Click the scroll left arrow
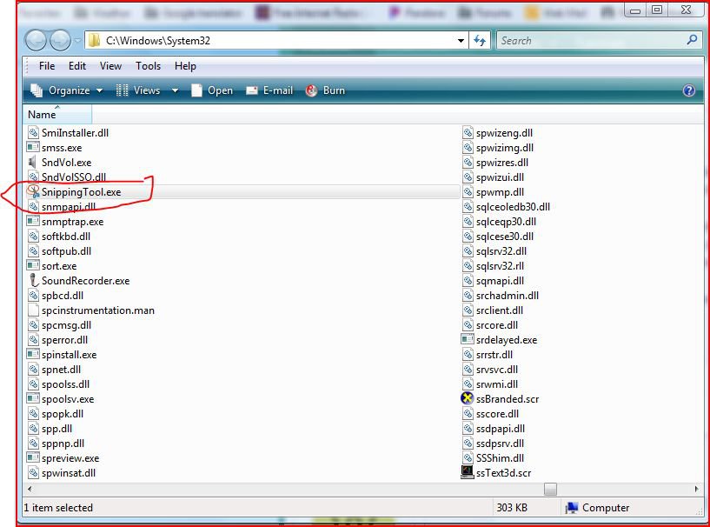 click(x=30, y=489)
